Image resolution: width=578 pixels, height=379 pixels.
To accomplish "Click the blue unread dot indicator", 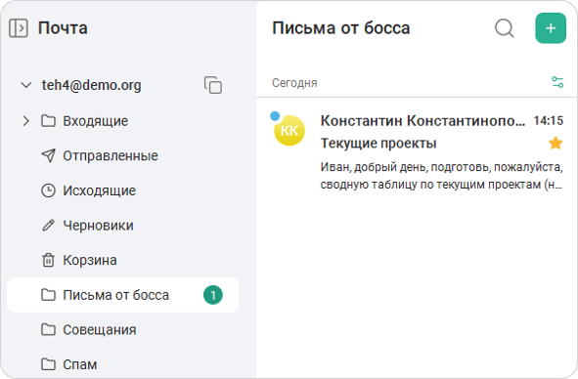I will coord(275,116).
